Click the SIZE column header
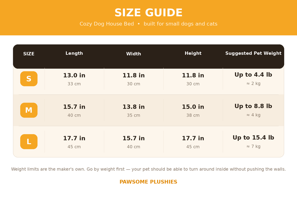The image size is (297, 198). [x=29, y=54]
